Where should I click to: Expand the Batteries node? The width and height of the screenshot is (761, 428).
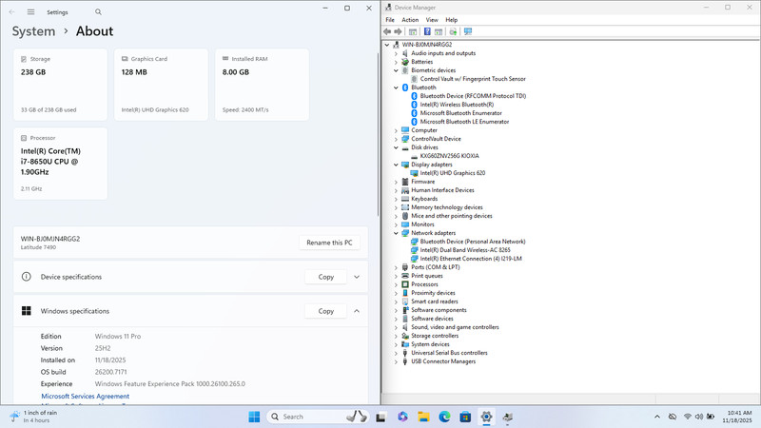pyautogui.click(x=396, y=62)
